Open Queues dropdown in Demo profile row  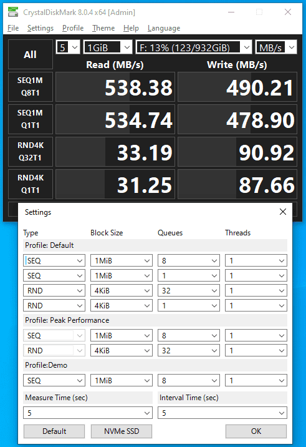click(189, 381)
